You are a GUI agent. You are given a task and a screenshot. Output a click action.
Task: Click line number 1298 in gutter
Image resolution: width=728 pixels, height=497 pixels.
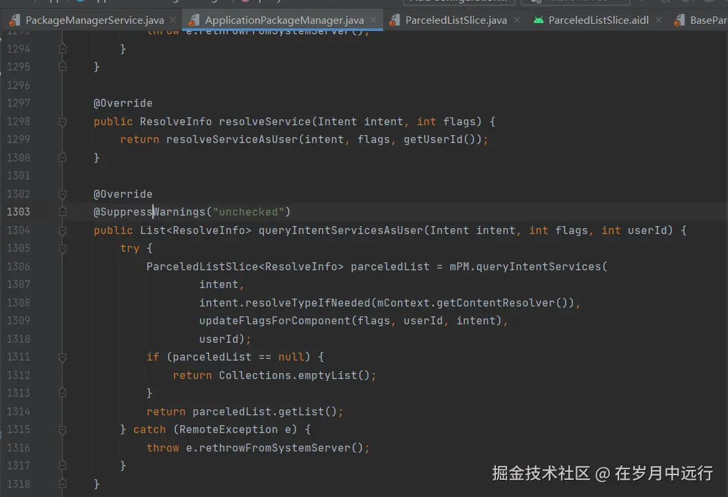point(18,121)
